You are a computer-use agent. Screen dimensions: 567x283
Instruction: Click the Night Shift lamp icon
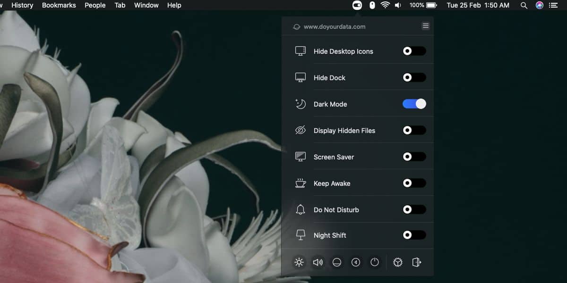coord(301,235)
